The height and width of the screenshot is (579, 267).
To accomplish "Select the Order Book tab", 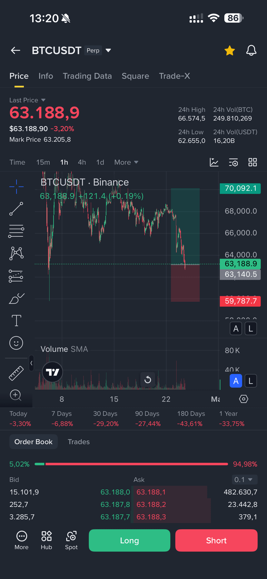I will (x=34, y=442).
